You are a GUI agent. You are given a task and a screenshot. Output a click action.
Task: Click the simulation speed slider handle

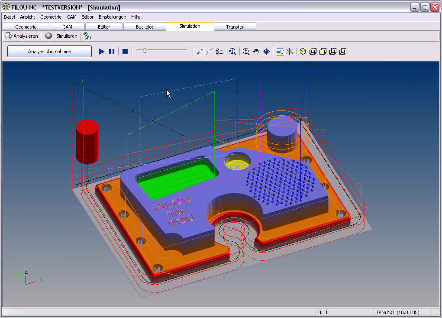(x=145, y=51)
